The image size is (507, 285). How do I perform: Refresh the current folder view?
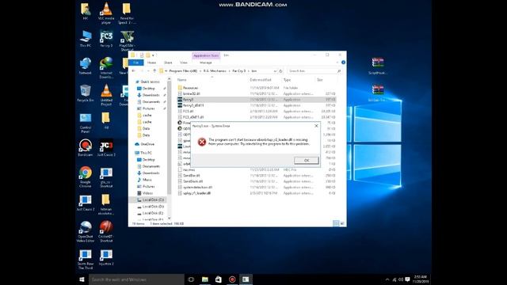coord(280,70)
